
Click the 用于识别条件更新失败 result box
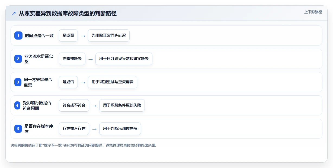[x=122, y=105]
